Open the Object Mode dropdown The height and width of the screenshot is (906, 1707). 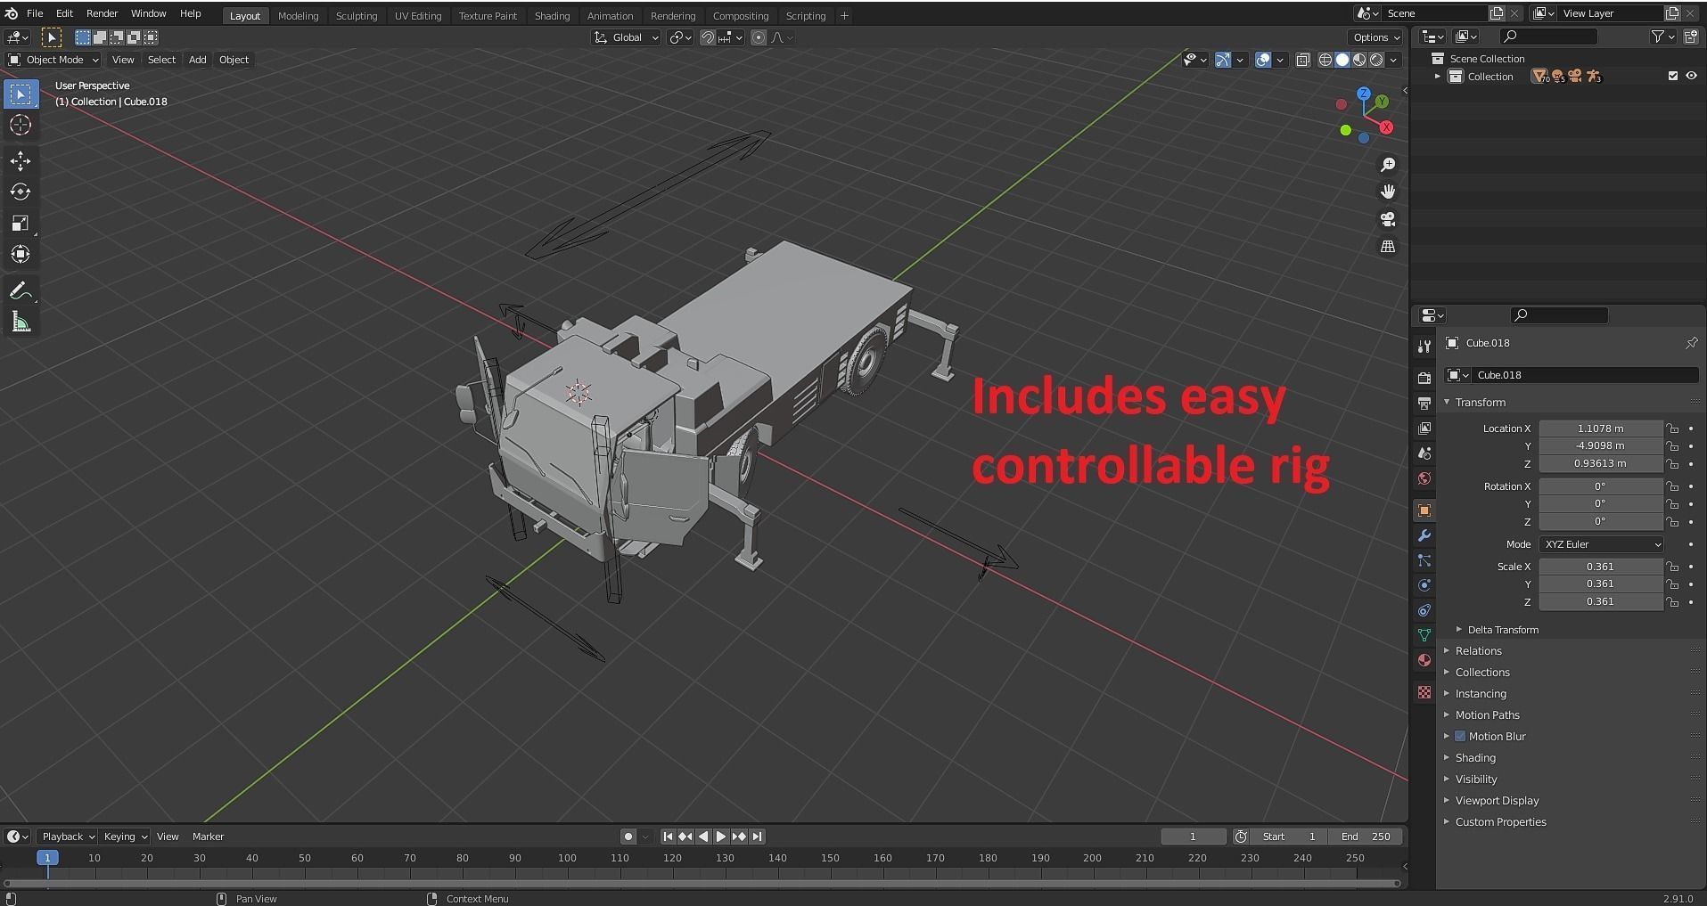[x=53, y=60]
